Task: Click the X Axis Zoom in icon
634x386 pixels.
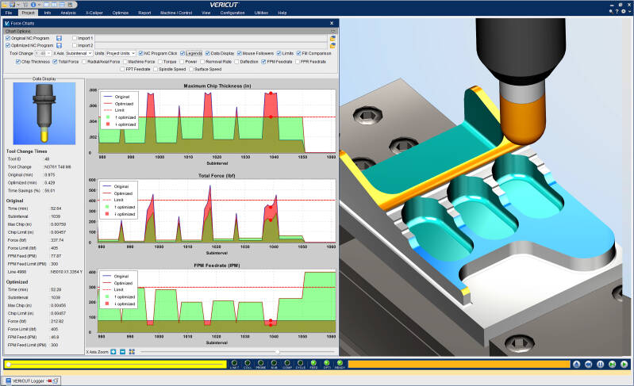Action: click(x=113, y=351)
